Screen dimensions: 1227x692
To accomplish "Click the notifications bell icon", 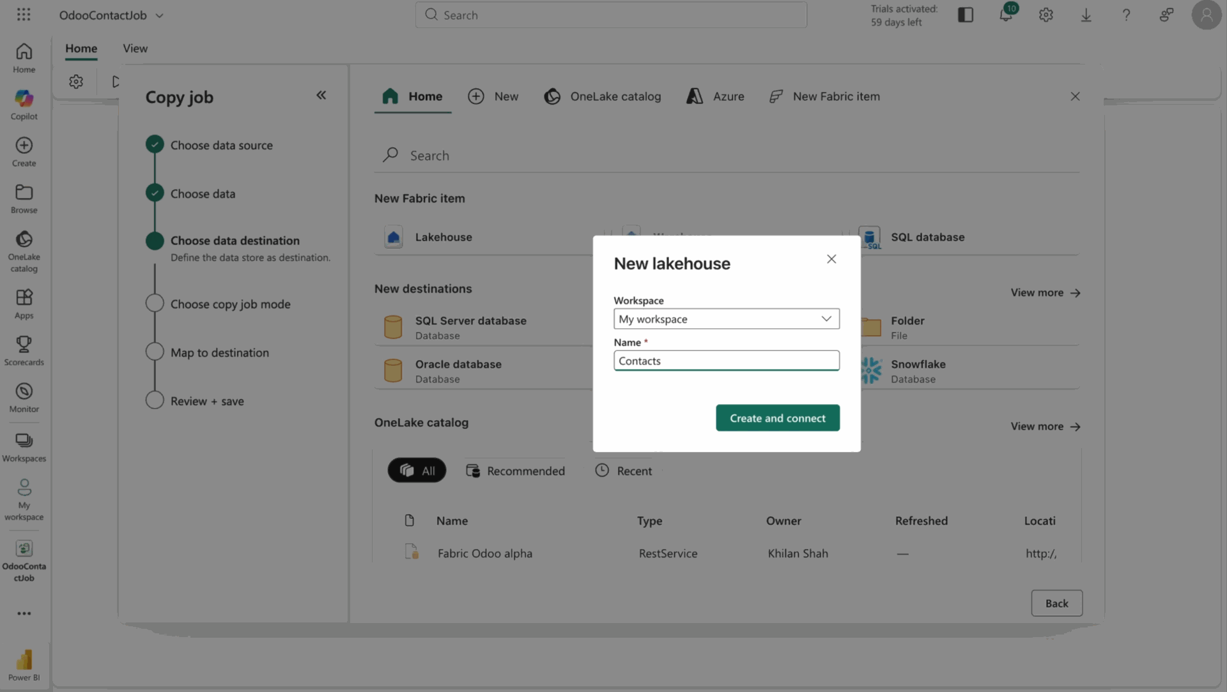I will pyautogui.click(x=1005, y=15).
